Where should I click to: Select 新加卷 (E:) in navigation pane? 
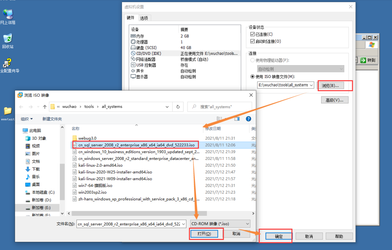pos(37,208)
